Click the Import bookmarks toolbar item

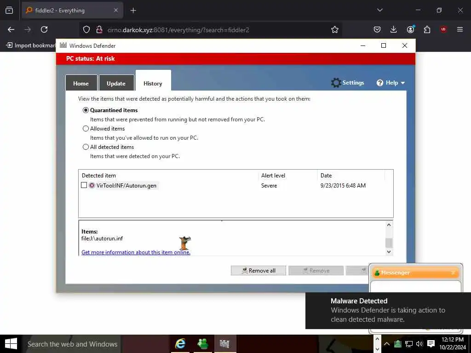tap(31, 46)
